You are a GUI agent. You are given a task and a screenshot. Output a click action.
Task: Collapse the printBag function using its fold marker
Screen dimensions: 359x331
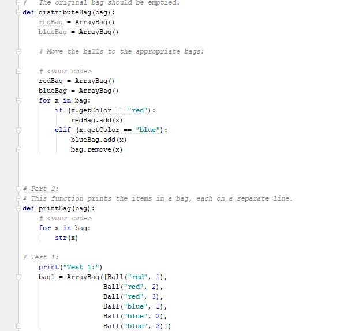tap(18, 208)
